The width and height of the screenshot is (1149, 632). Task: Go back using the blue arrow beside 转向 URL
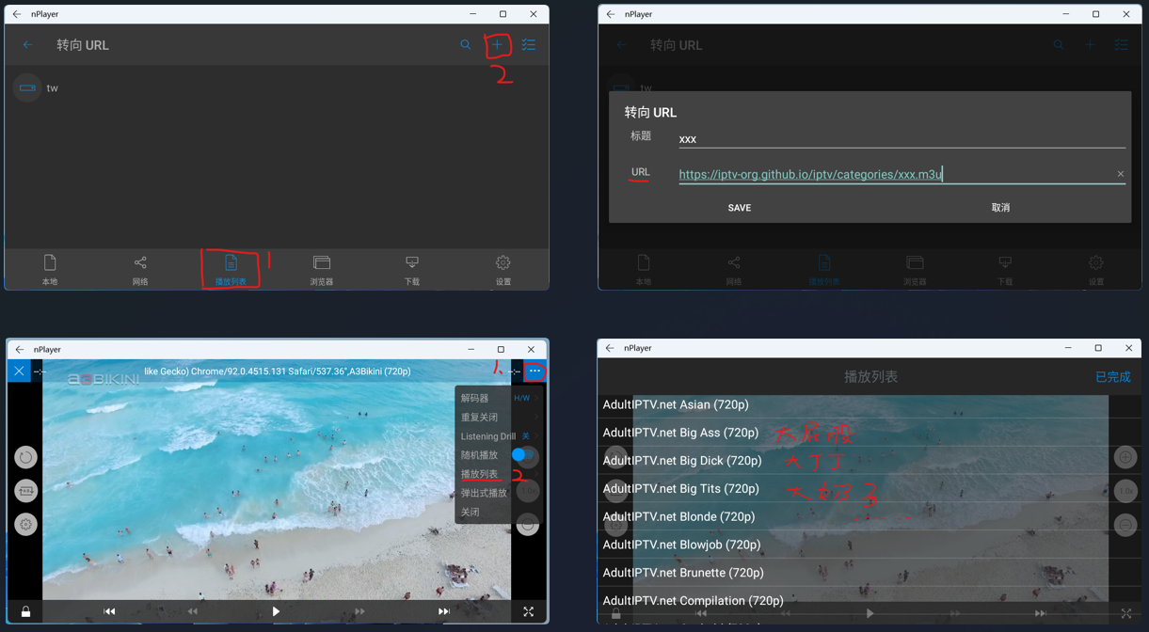point(27,44)
